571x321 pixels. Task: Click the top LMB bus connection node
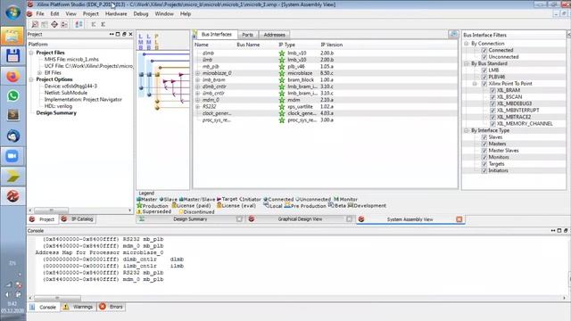pyautogui.click(x=145, y=54)
